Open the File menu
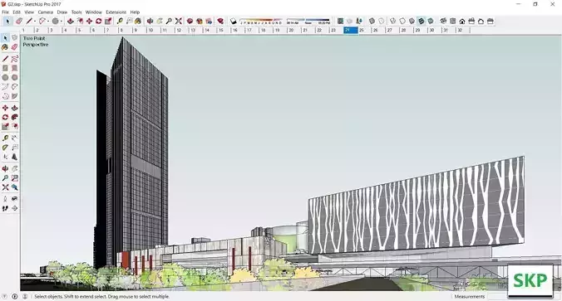The height and width of the screenshot is (301, 562). tap(5, 12)
